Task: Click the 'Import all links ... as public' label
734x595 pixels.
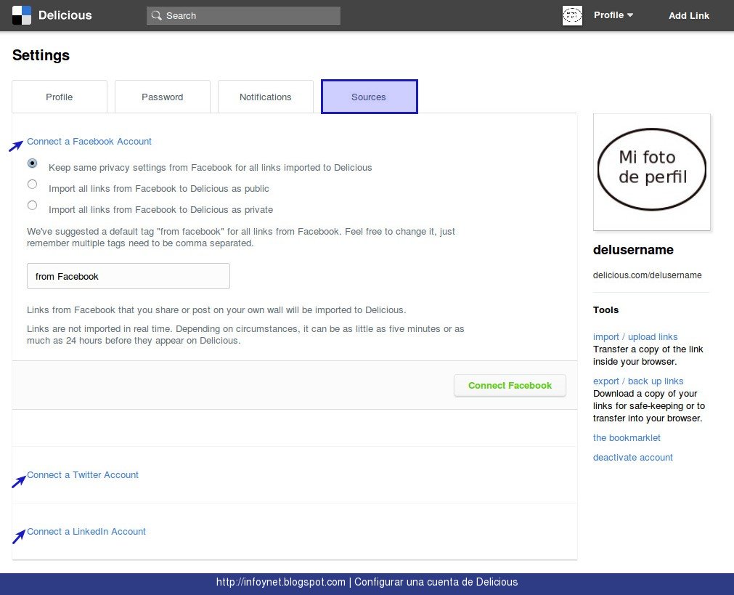Action: tap(159, 189)
